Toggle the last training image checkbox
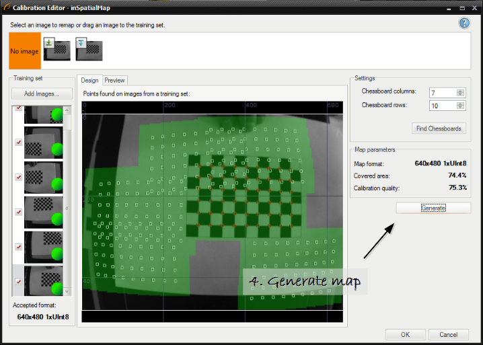Screen dimensions: 483x345 tap(18, 282)
